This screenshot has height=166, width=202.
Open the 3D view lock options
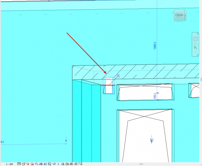coord(50,164)
